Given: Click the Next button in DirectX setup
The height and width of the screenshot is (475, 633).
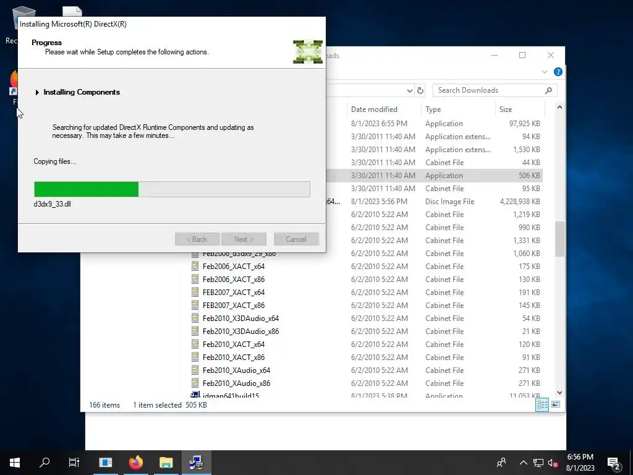Looking at the screenshot, I should pos(244,239).
